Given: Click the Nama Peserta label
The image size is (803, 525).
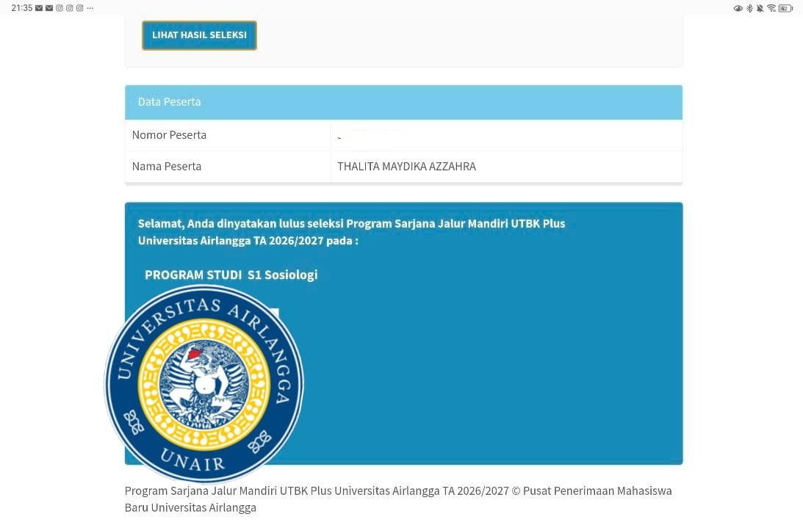Looking at the screenshot, I should coord(167,166).
